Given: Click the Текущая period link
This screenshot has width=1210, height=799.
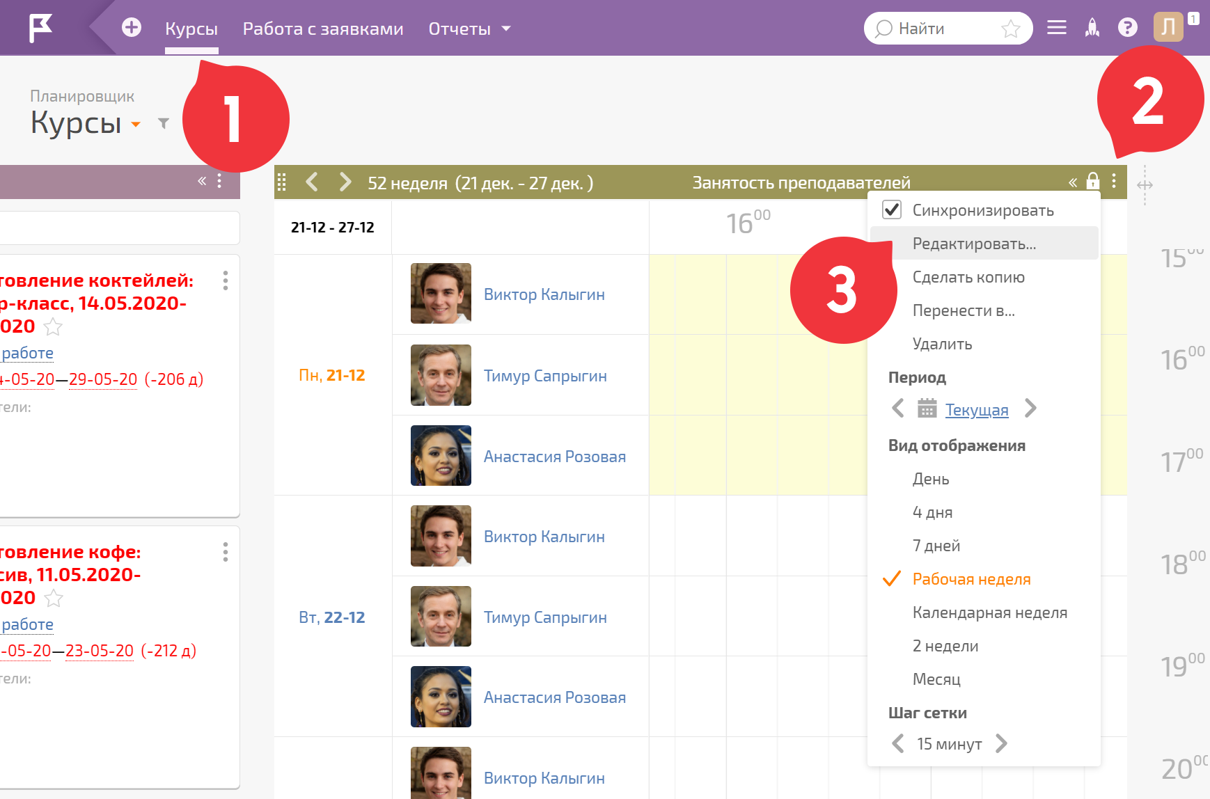Looking at the screenshot, I should pyautogui.click(x=977, y=409).
